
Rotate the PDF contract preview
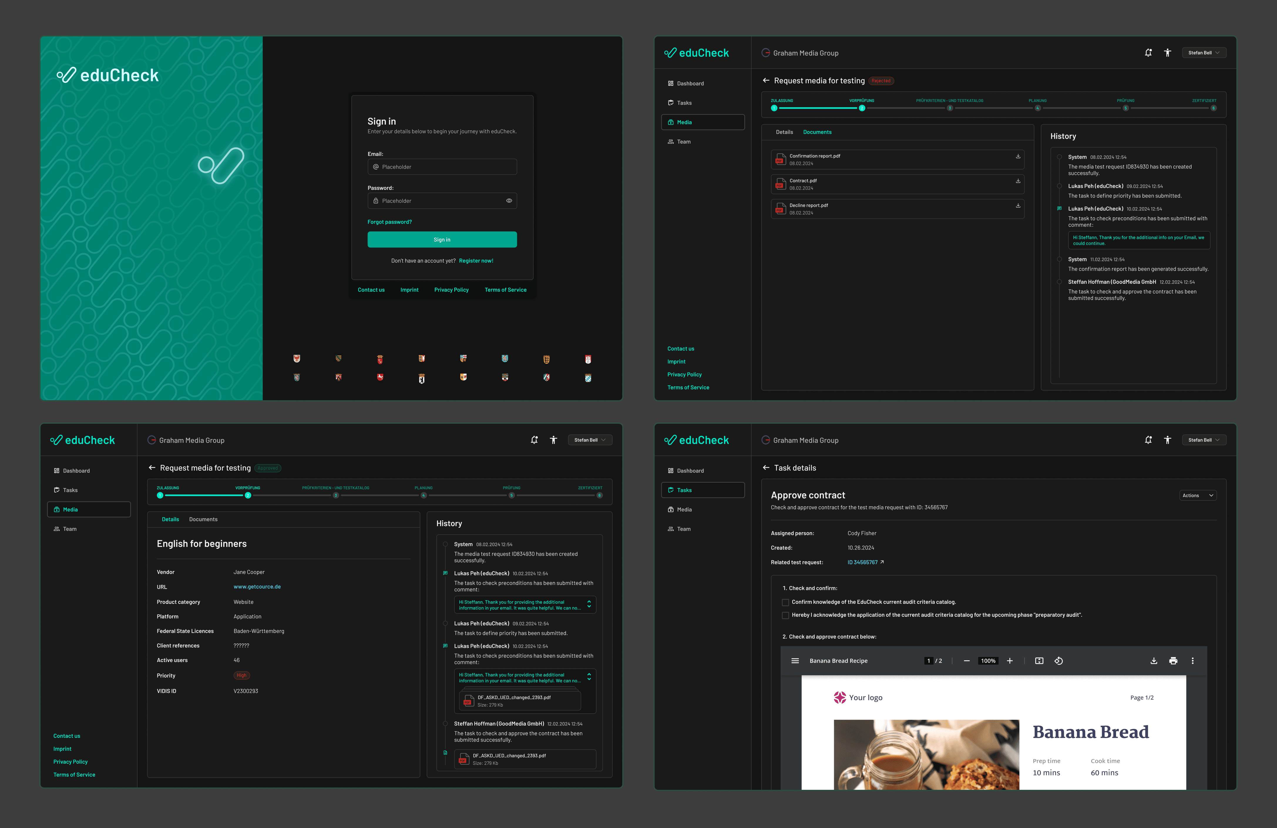tap(1058, 661)
